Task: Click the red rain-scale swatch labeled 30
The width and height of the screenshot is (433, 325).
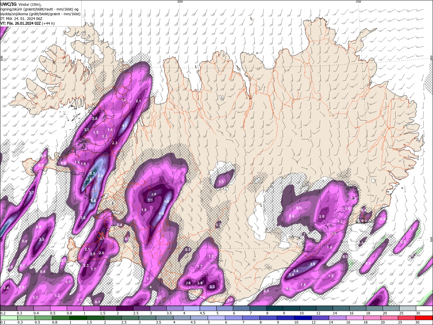Action: coord(424,318)
